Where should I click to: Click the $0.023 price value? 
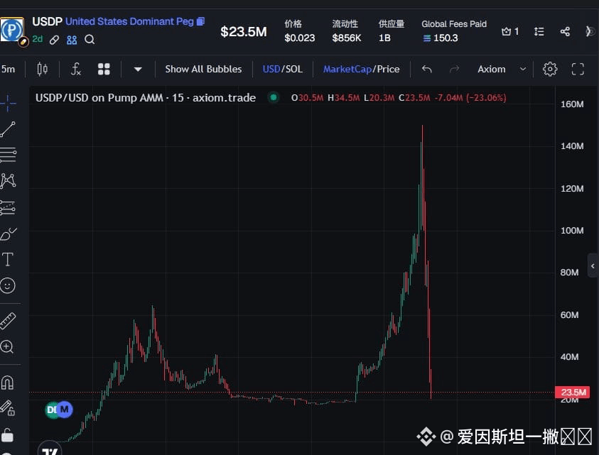coord(300,38)
